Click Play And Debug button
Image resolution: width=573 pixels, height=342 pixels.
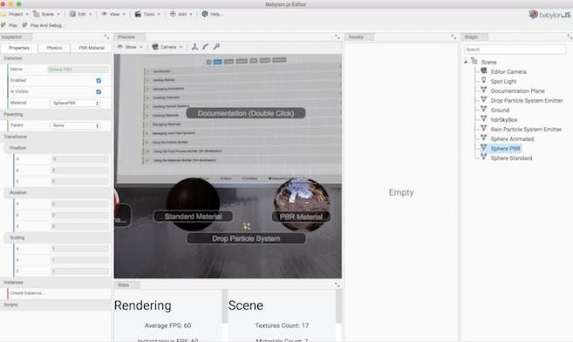[43, 25]
